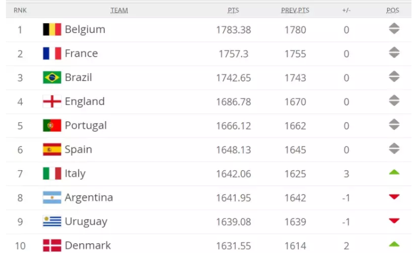Sort table by TEAM column header

[x=119, y=10]
